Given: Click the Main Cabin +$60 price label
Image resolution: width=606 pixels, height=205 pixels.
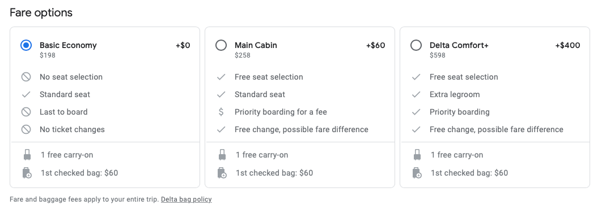Looking at the screenshot, I should click(376, 45).
